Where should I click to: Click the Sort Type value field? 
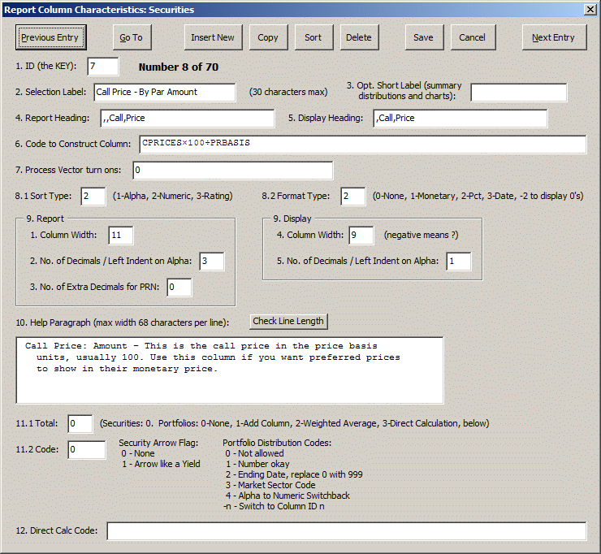tap(93, 197)
